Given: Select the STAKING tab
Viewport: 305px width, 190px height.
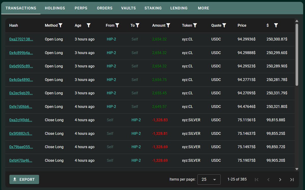Looking at the screenshot, I should tap(153, 8).
